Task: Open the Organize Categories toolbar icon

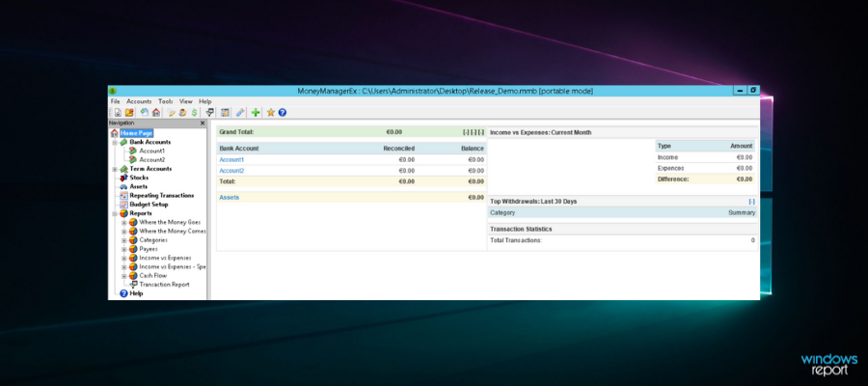Action: [x=172, y=112]
